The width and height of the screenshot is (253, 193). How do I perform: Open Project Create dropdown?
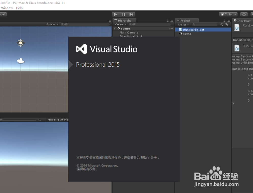[x=183, y=25]
